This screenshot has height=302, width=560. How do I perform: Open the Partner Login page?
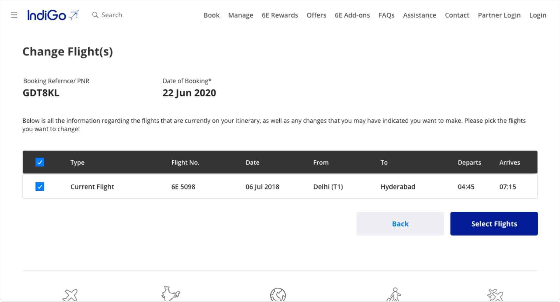click(499, 15)
